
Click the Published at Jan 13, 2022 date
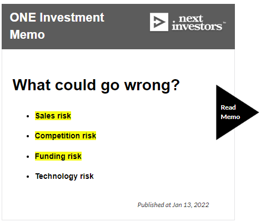tap(173, 205)
